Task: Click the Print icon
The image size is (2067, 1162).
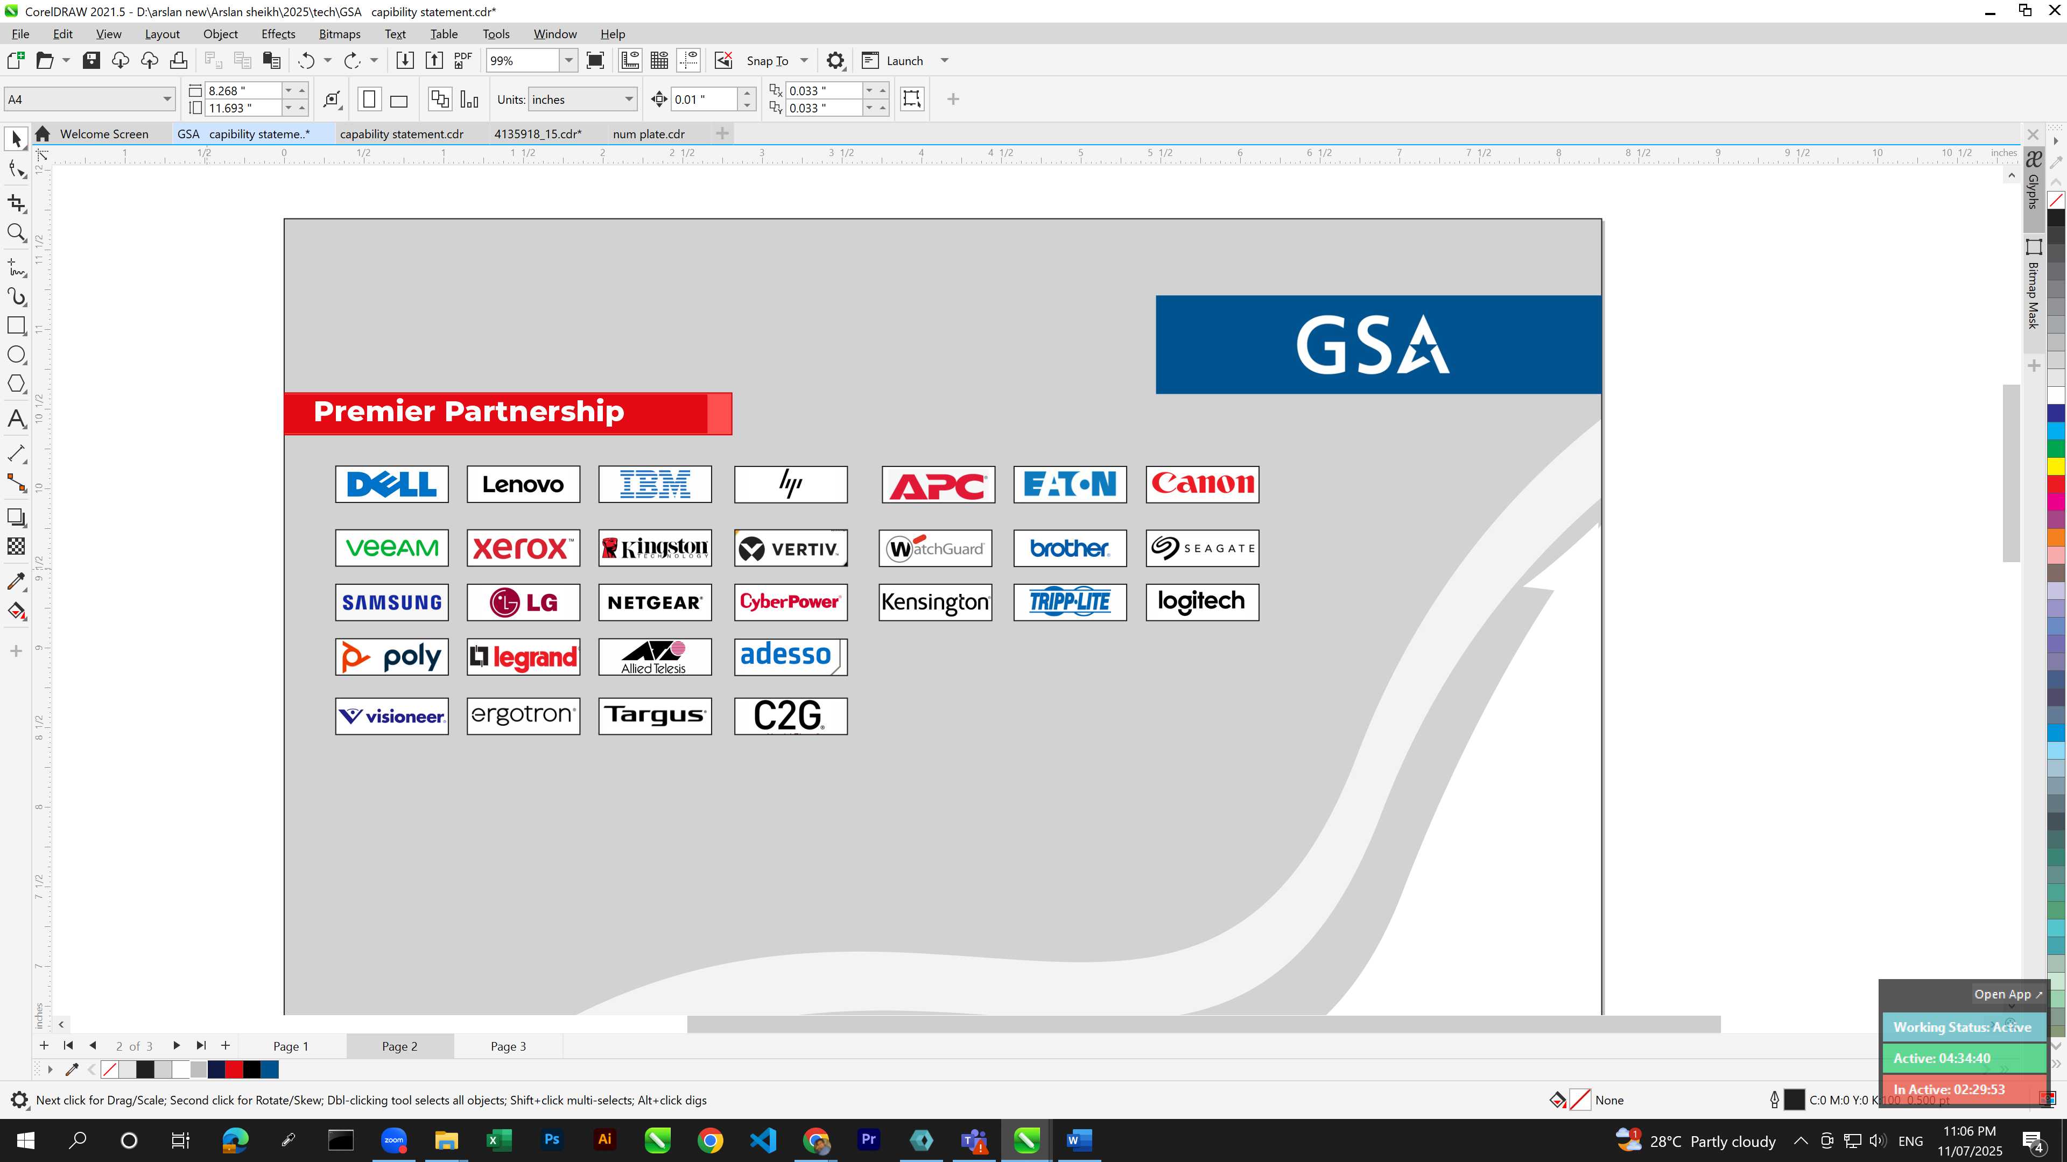Action: [x=179, y=61]
